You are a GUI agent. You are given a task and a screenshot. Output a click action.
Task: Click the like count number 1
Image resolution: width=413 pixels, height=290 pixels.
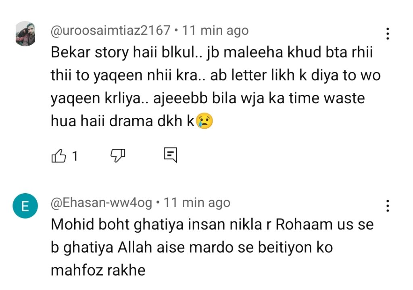coord(74,156)
